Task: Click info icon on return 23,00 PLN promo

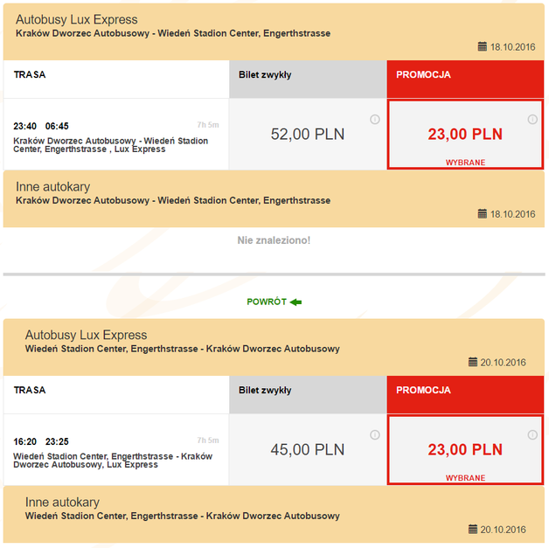Action: pos(532,434)
